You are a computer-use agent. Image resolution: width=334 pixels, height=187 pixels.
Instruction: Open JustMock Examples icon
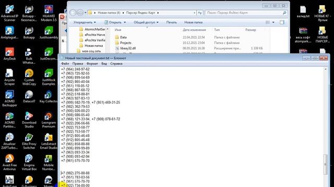49,77
